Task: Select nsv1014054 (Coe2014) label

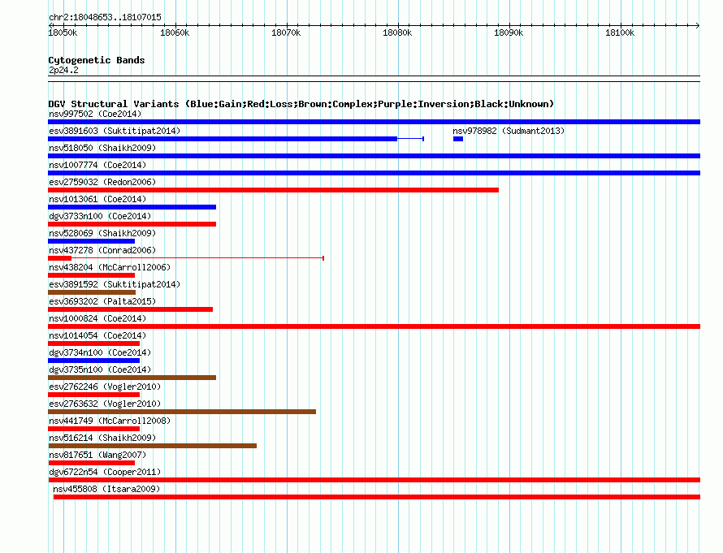Action: (x=97, y=335)
